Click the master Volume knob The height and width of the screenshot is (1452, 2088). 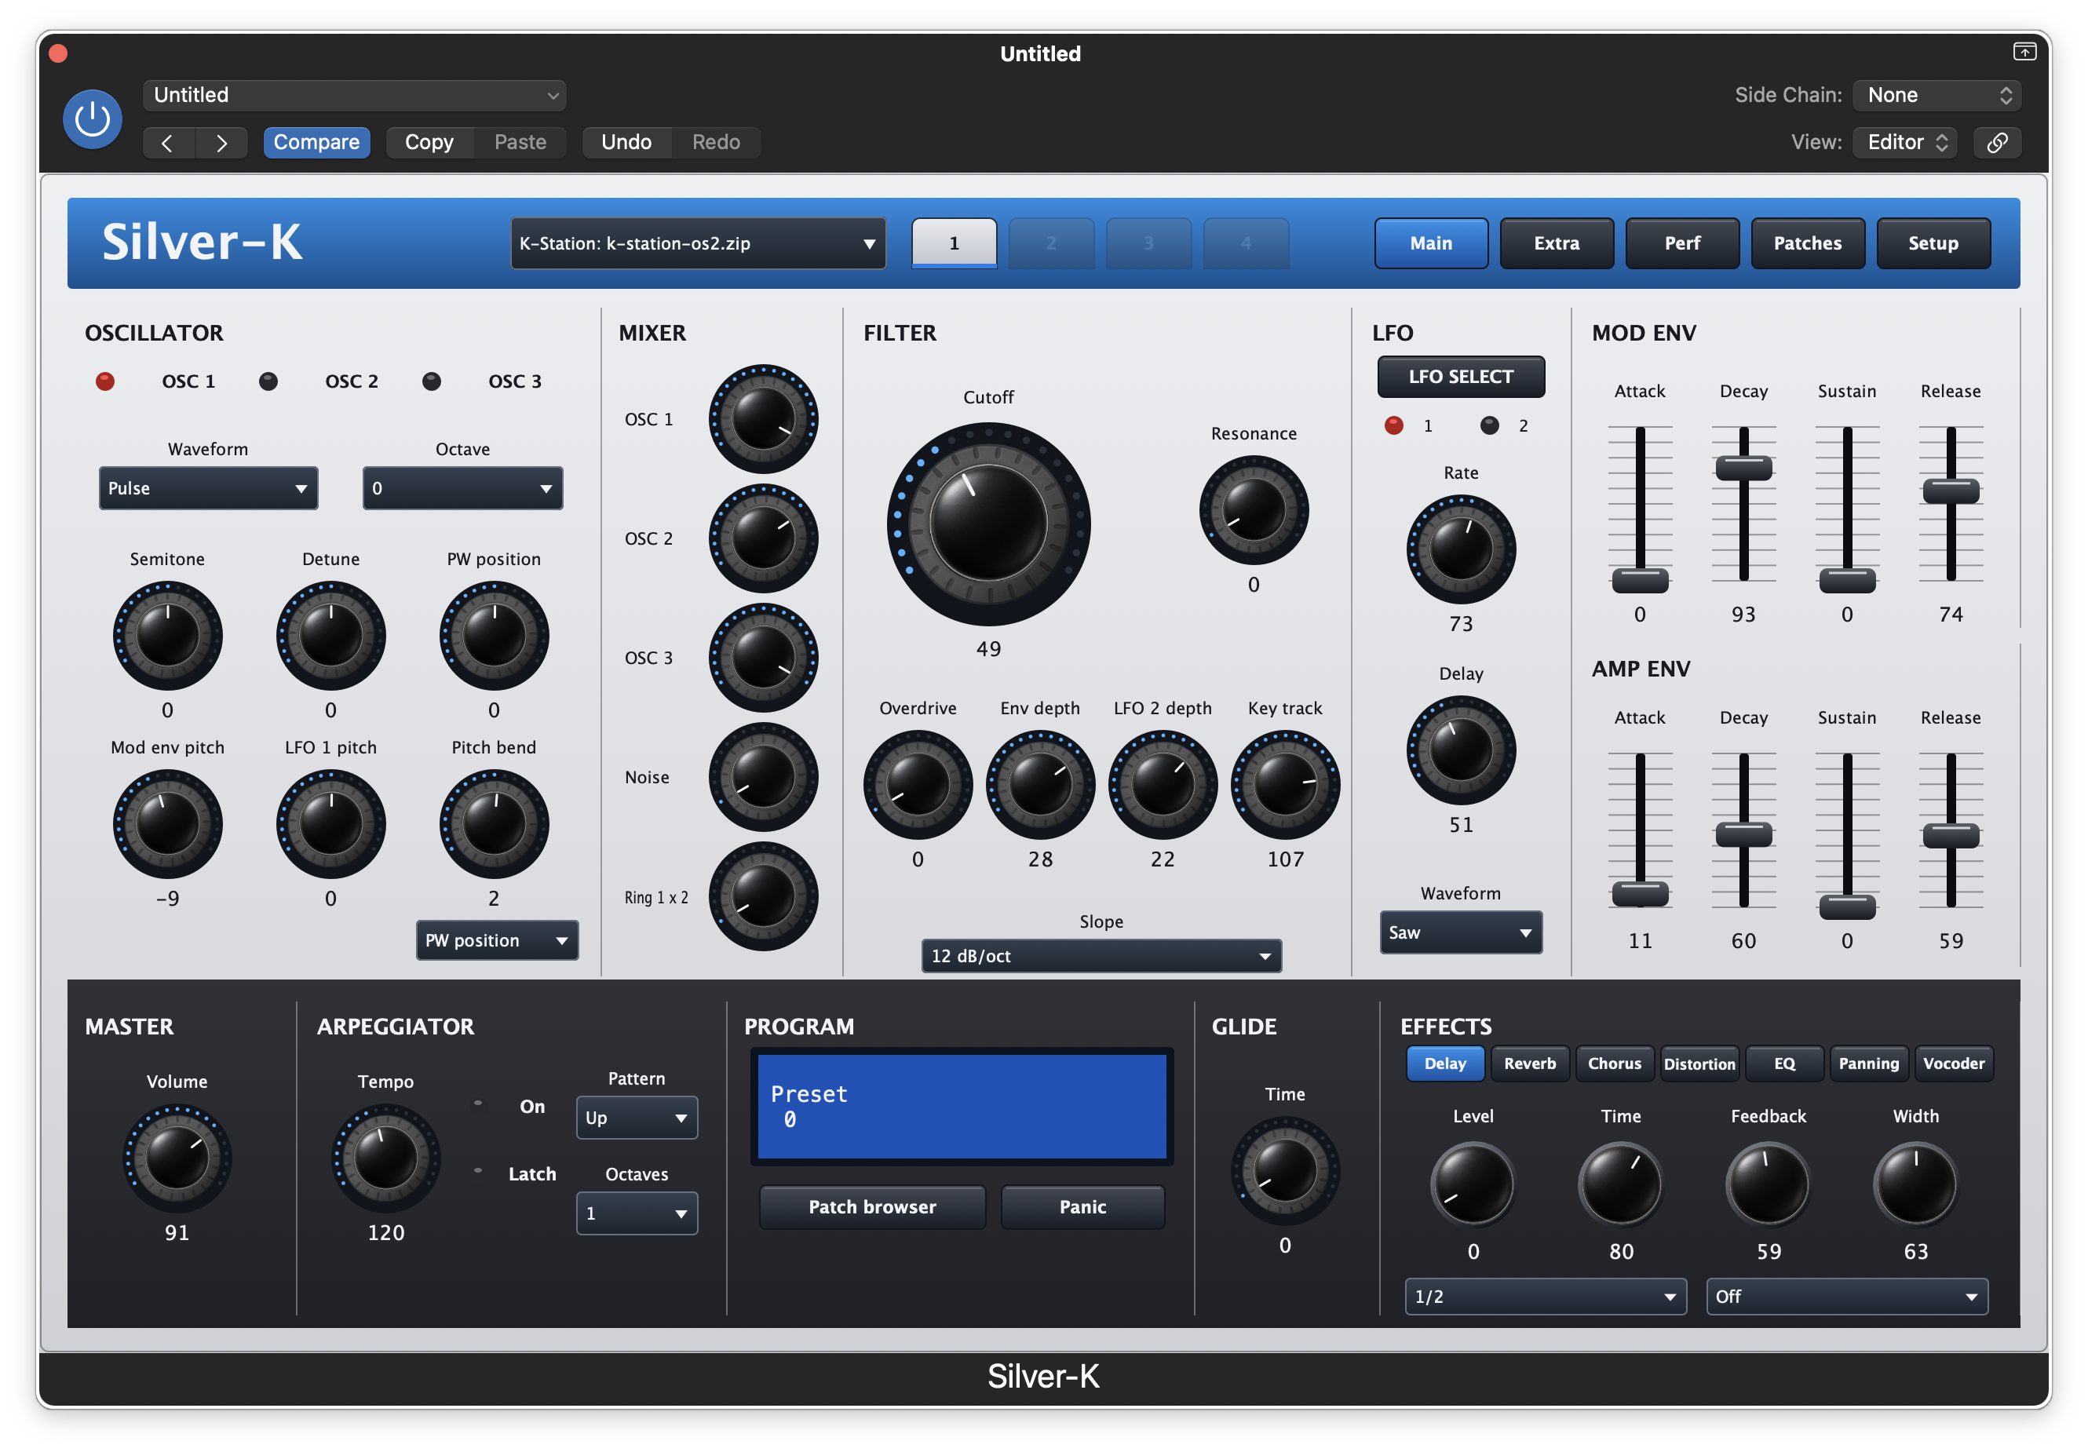pyautogui.click(x=177, y=1158)
